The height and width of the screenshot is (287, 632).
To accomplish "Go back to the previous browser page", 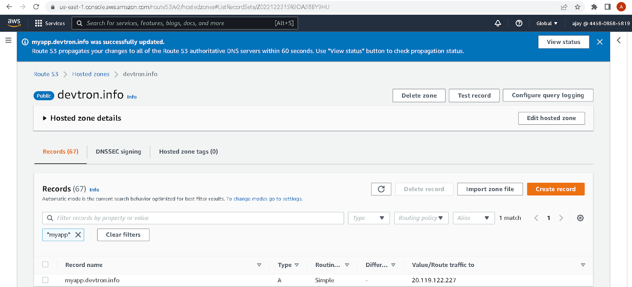I will click(x=9, y=7).
